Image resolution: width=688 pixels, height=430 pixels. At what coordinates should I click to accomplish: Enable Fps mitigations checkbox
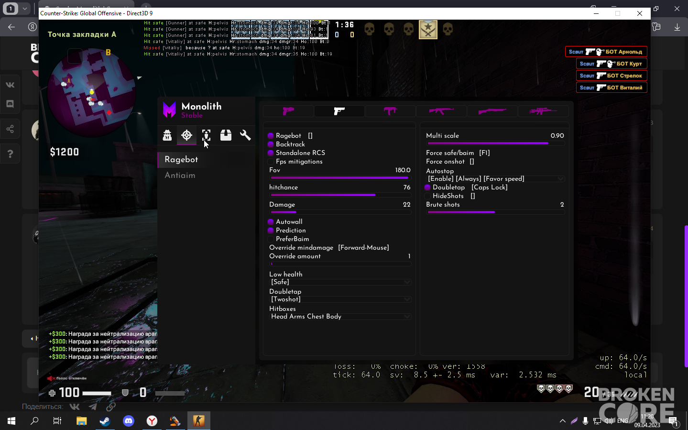pyautogui.click(x=271, y=162)
